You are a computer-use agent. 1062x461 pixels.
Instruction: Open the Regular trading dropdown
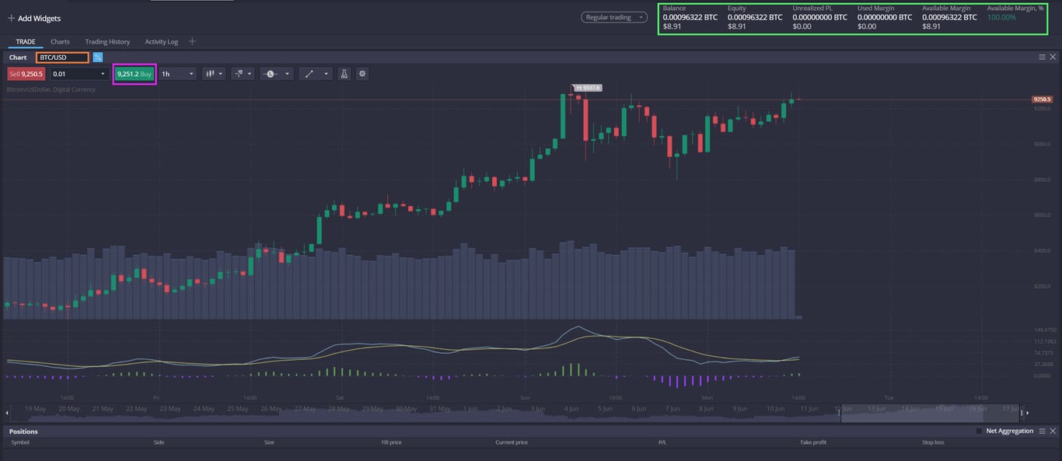click(x=614, y=16)
